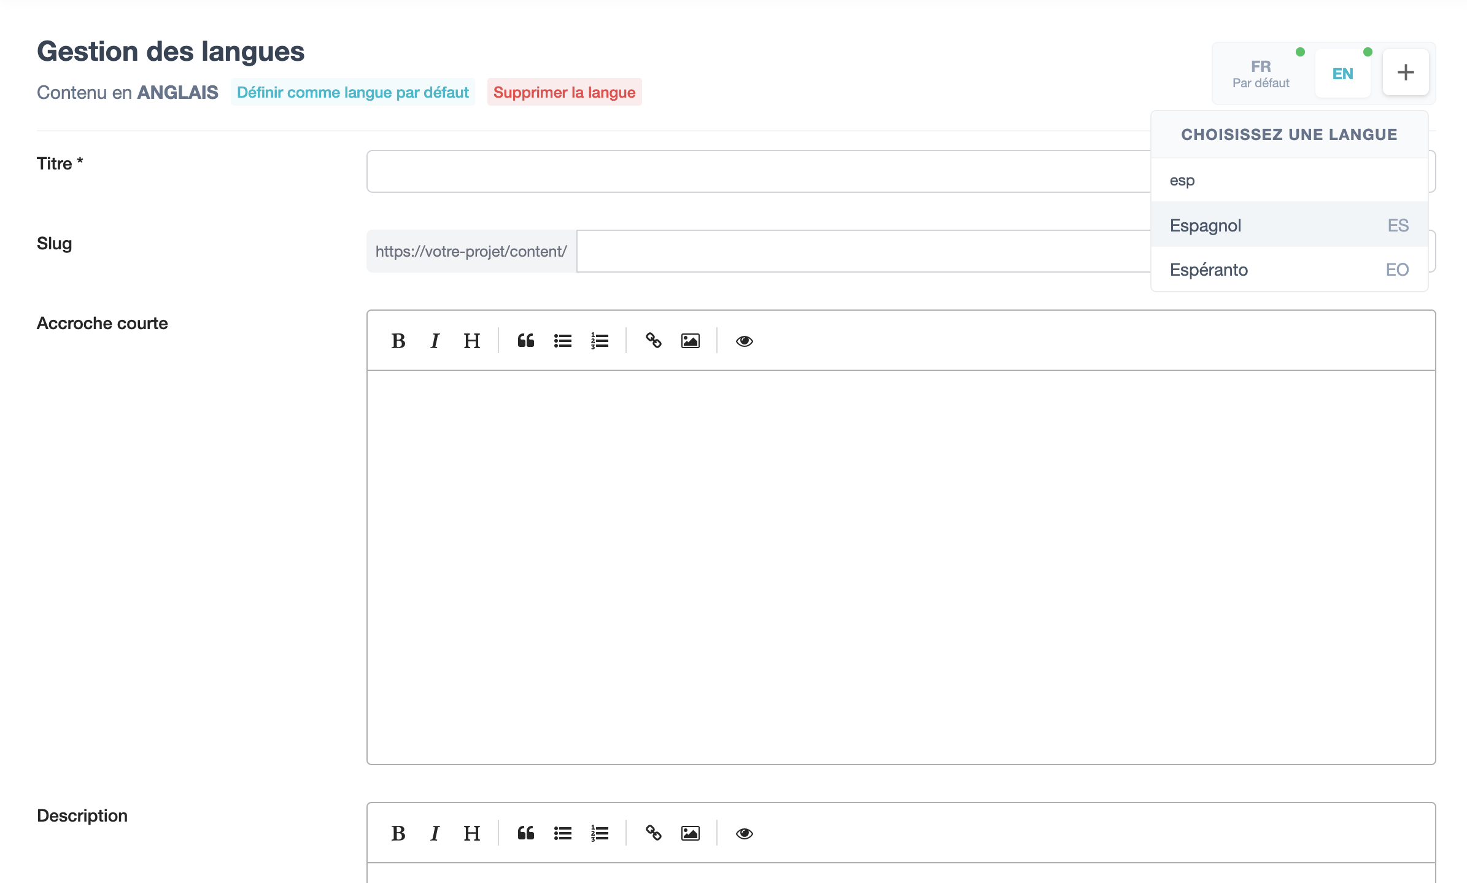1467x883 pixels.
Task: Toggle bold in Accroche courte editor
Action: [398, 341]
